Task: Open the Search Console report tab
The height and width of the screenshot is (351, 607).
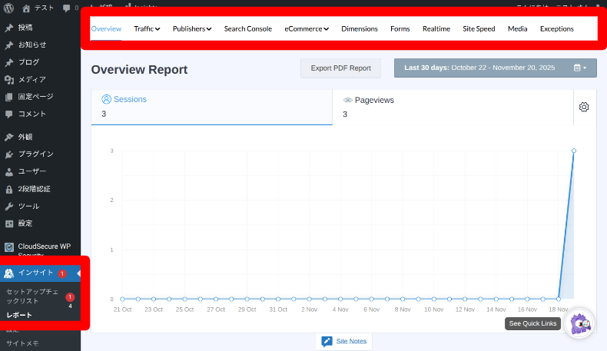Action: [247, 29]
